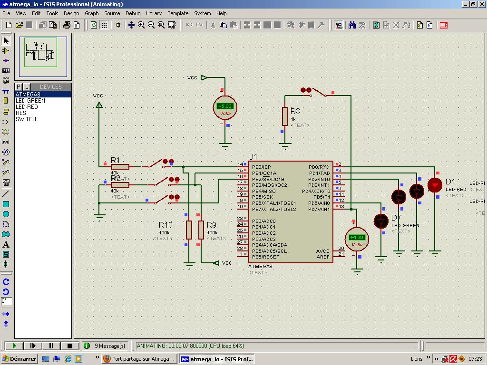Select LED-GREEN in the devices list
Image resolution: width=487 pixels, height=365 pixels.
pyautogui.click(x=30, y=101)
